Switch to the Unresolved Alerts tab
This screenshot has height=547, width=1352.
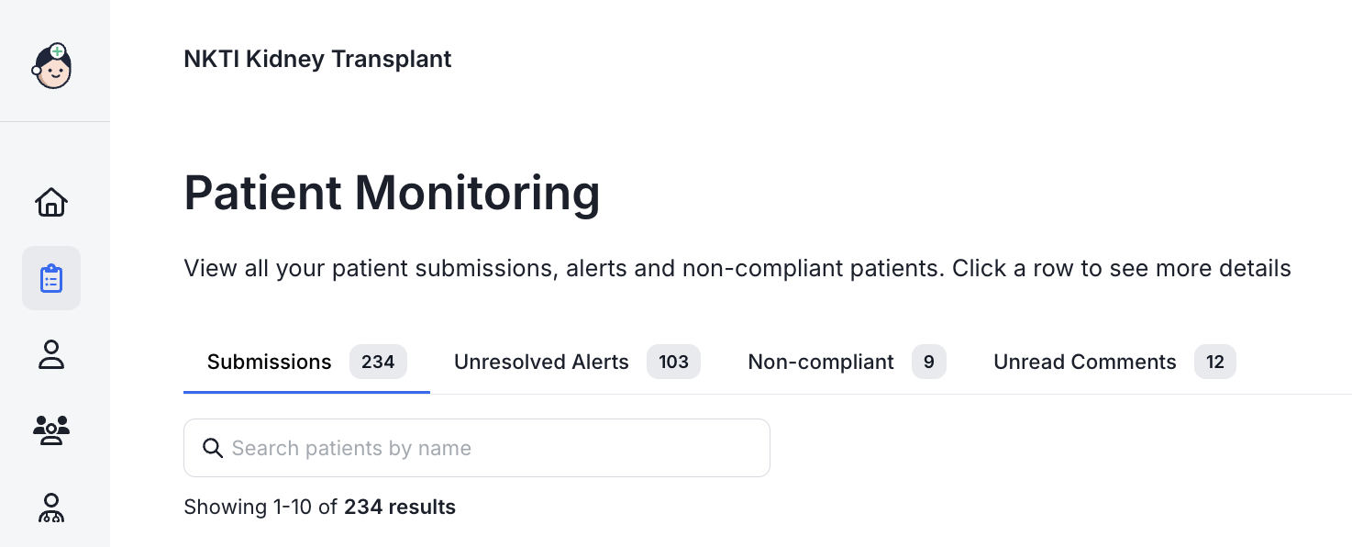point(541,362)
